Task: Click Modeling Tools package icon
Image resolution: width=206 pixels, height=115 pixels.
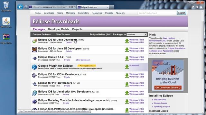Action: [34, 102]
